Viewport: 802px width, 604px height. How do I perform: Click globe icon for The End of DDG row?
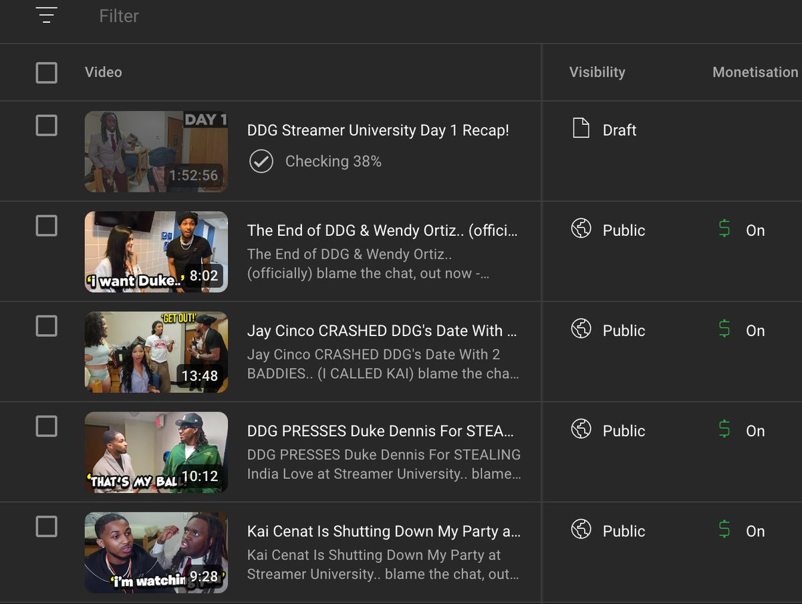point(581,229)
